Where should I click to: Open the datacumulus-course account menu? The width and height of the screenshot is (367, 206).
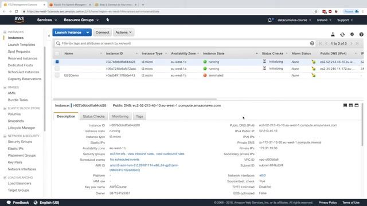pos(294,20)
